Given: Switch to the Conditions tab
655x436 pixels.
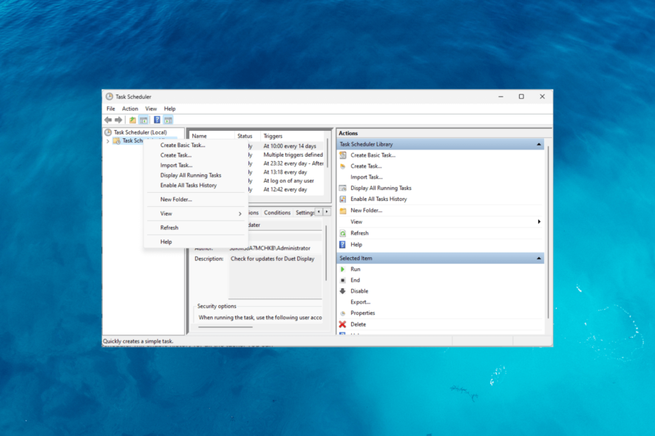Looking at the screenshot, I should [x=276, y=212].
